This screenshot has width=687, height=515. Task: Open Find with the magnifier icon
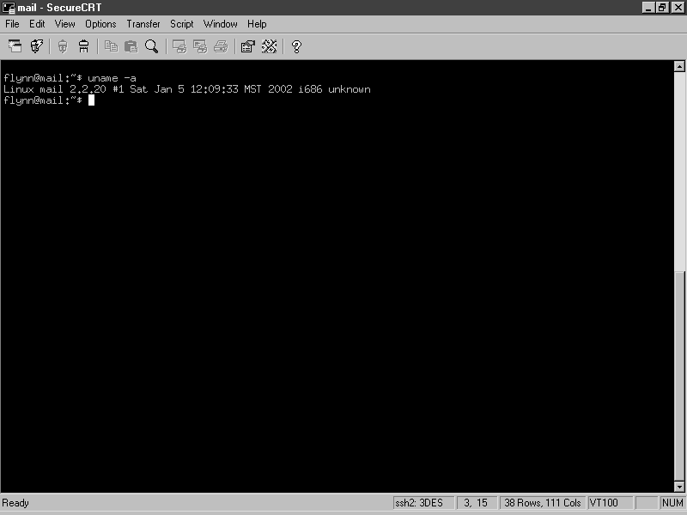pyautogui.click(x=151, y=46)
